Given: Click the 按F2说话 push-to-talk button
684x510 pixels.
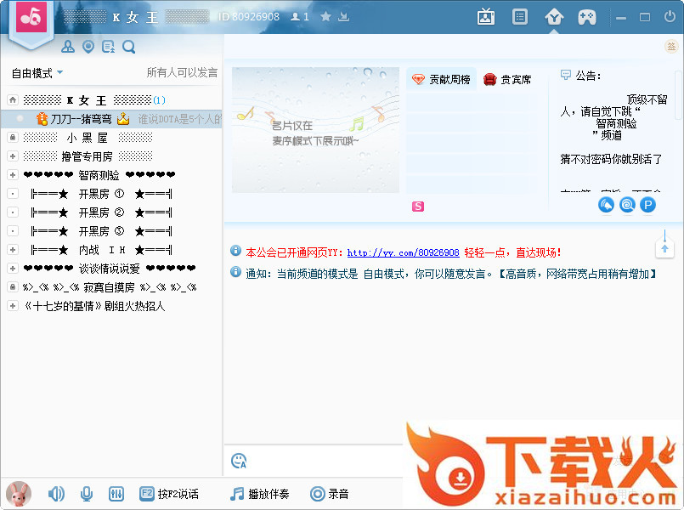Looking at the screenshot, I should tap(169, 494).
